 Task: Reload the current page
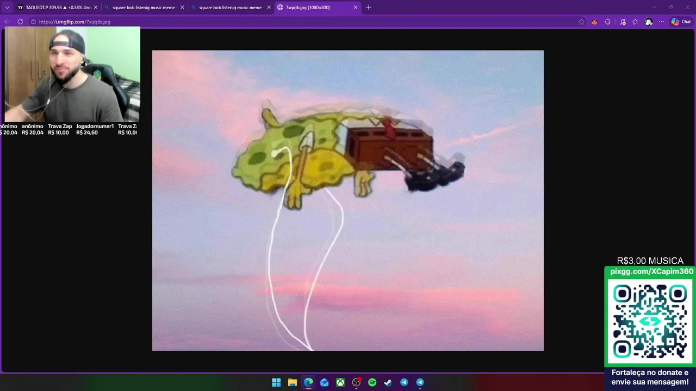[x=20, y=22]
